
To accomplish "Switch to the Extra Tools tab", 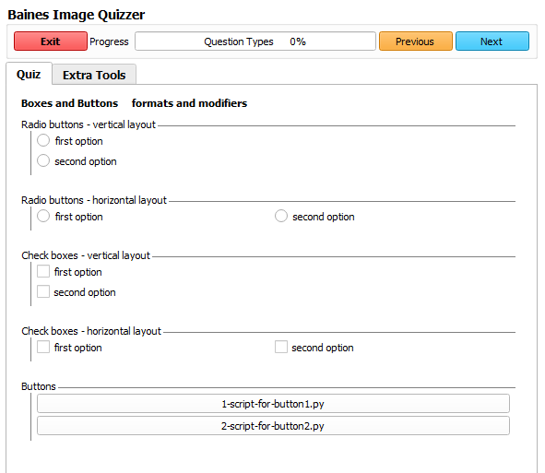I will click(x=94, y=75).
